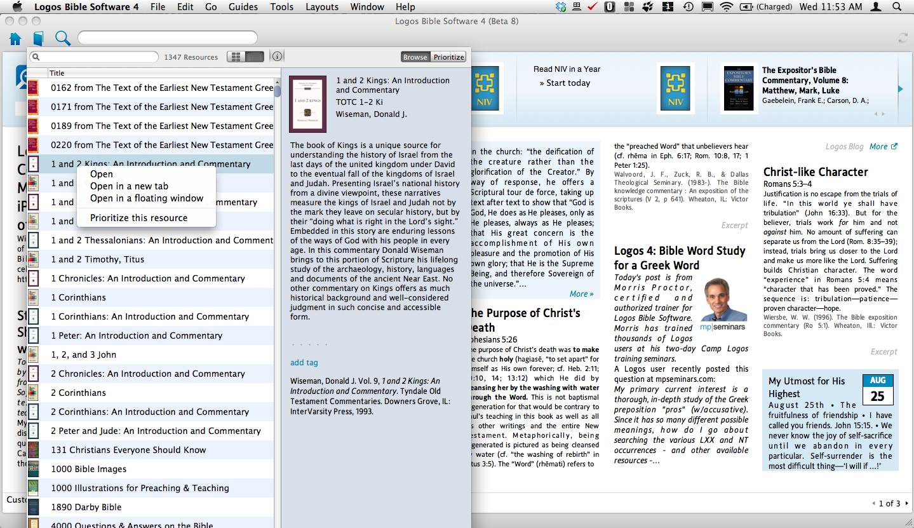Click the user account menu bar icon

pos(876,7)
